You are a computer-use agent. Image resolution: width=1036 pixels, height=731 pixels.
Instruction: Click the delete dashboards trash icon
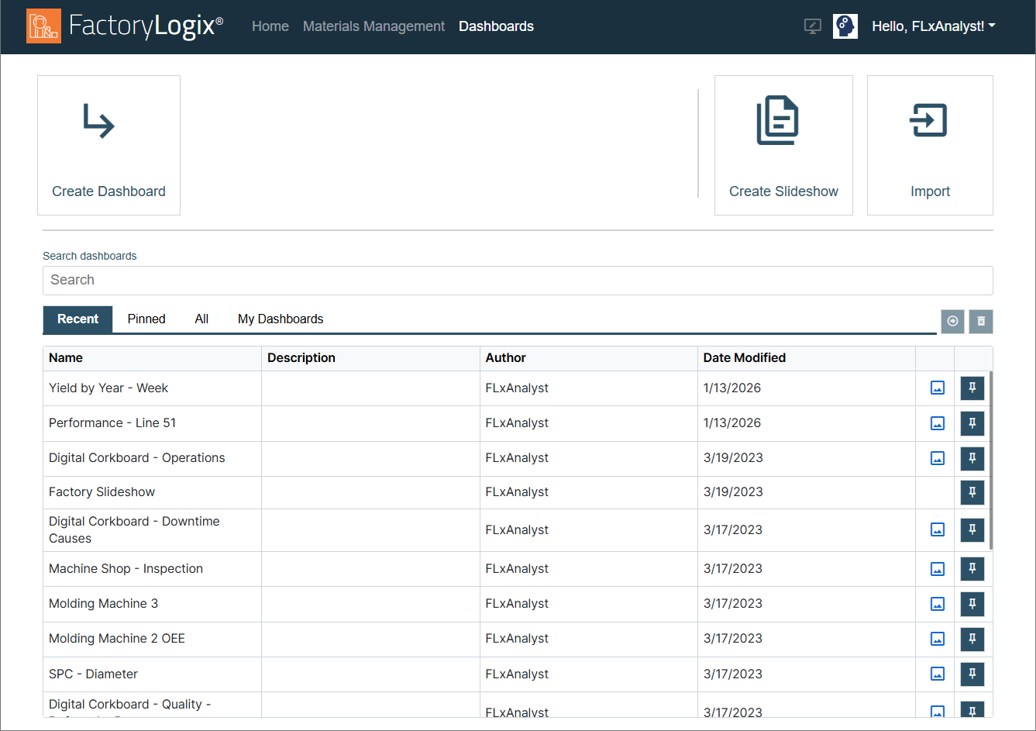tap(980, 321)
